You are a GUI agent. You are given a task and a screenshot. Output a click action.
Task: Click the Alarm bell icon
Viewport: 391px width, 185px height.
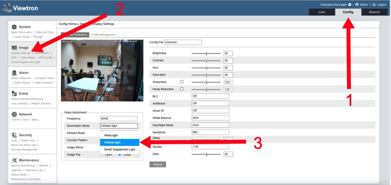pos(14,73)
